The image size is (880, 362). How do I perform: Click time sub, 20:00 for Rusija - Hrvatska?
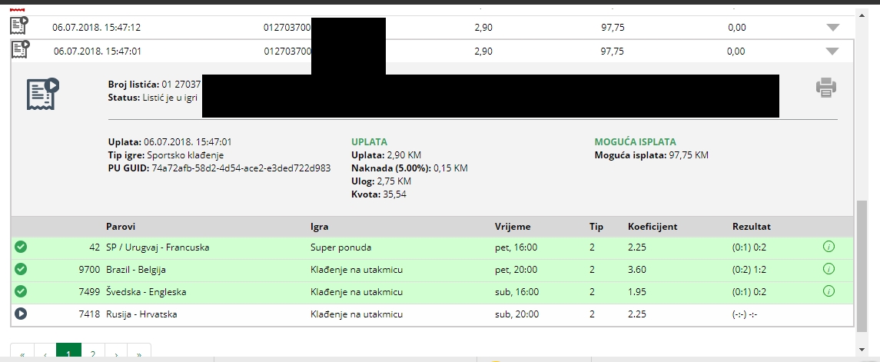[517, 314]
